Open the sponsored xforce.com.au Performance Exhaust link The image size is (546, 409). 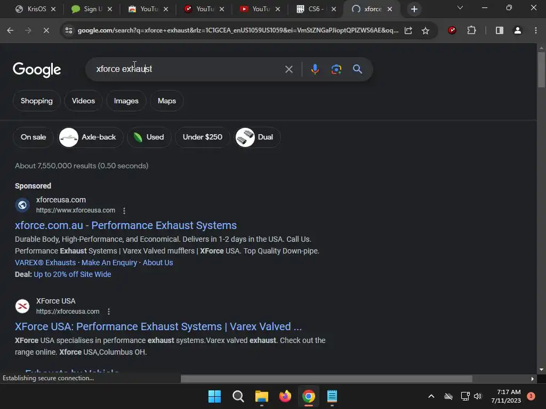click(x=126, y=225)
